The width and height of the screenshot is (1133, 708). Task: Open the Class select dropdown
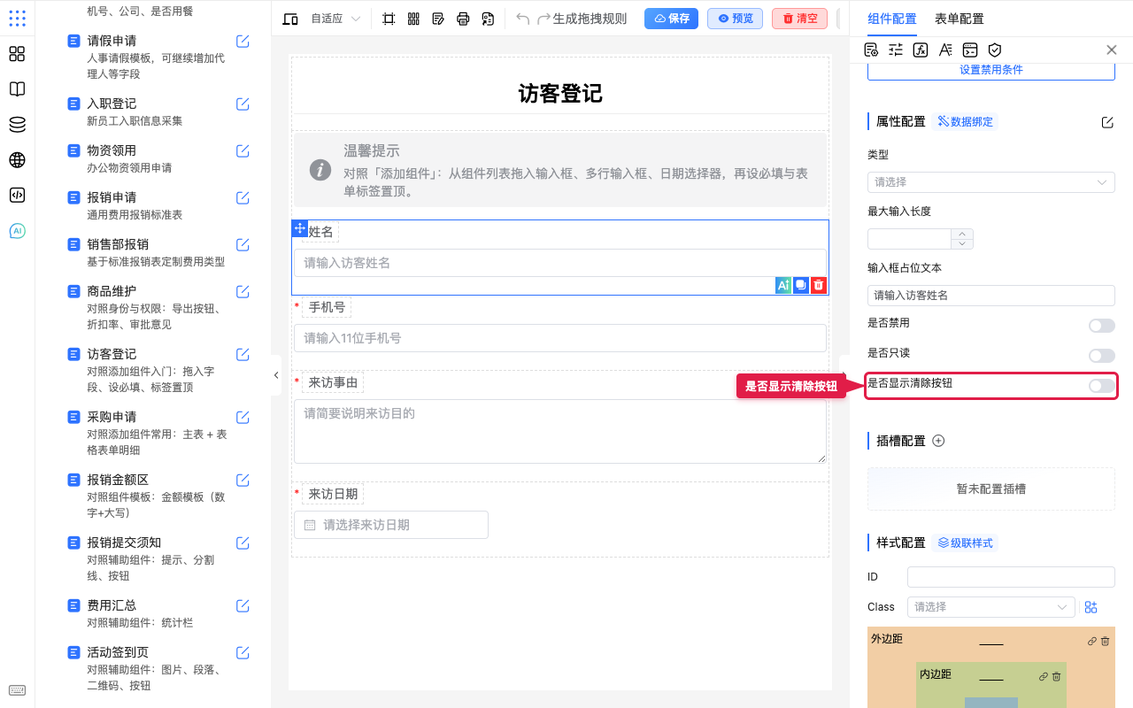[x=991, y=607]
